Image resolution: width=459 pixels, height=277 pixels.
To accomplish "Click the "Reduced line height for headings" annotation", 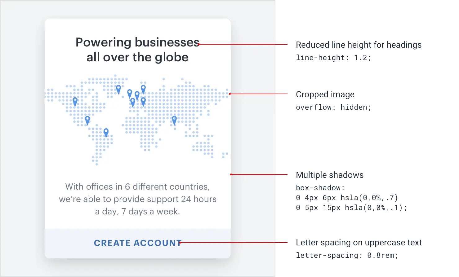I will (x=359, y=45).
